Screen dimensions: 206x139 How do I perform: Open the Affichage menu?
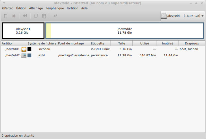[36, 8]
